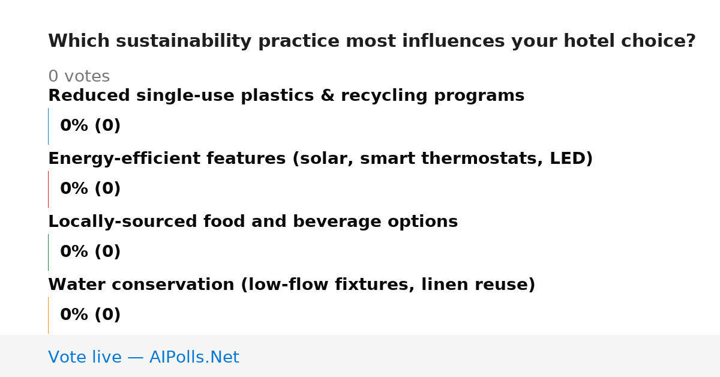720x377 pixels.
Task: Click the text 'low-flow fixtures, linen reuse'
Action: (388, 285)
